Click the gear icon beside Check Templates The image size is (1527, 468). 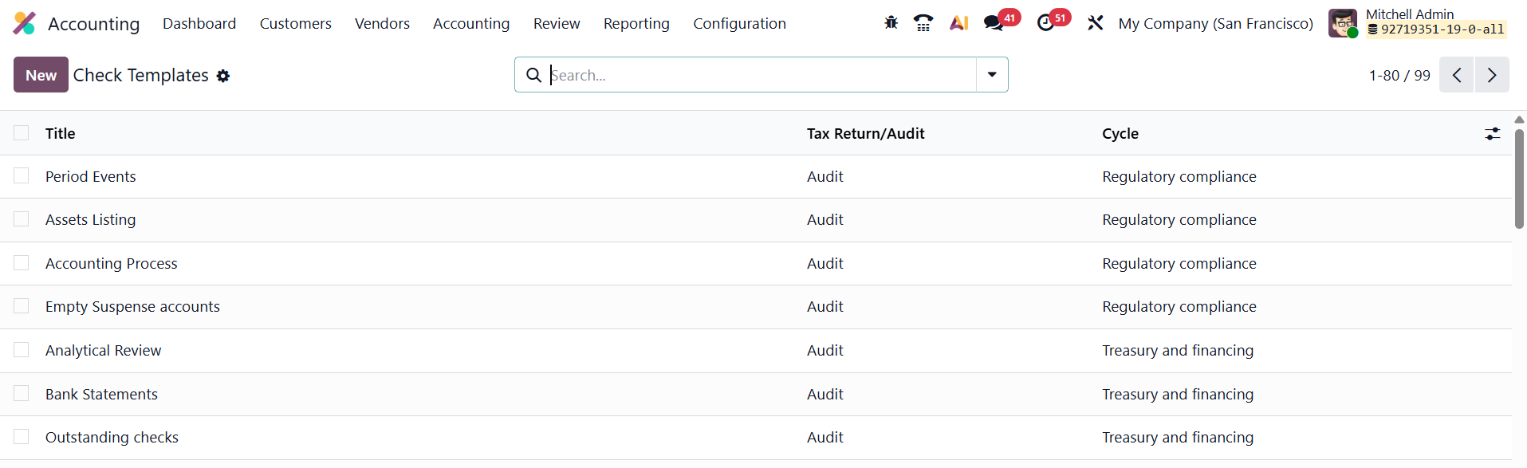(x=223, y=76)
